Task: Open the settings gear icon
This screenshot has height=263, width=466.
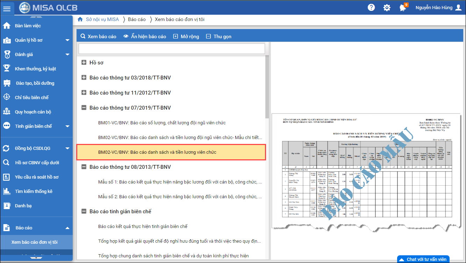Action: click(387, 8)
